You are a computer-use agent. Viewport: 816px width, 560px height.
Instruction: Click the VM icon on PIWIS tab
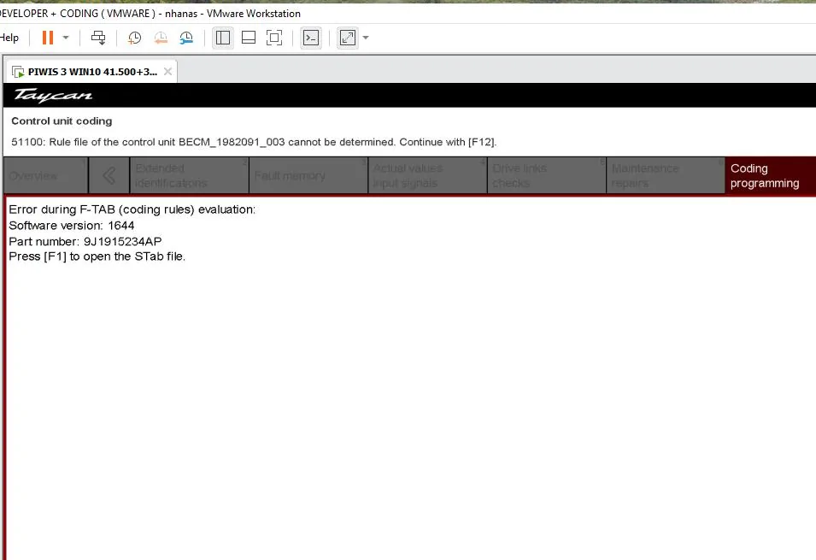point(18,72)
